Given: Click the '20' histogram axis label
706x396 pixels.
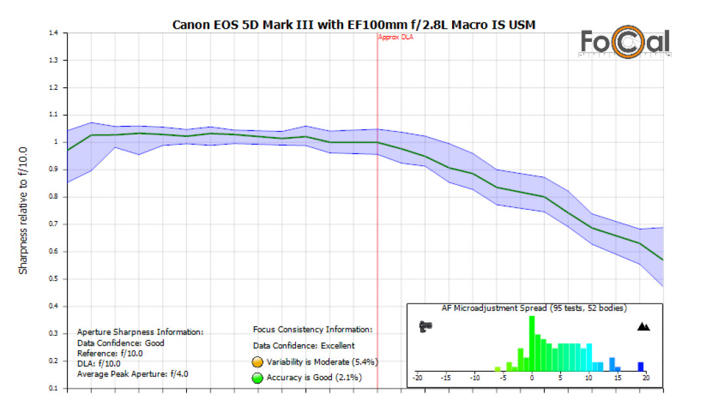Looking at the screenshot, I should [x=646, y=378].
